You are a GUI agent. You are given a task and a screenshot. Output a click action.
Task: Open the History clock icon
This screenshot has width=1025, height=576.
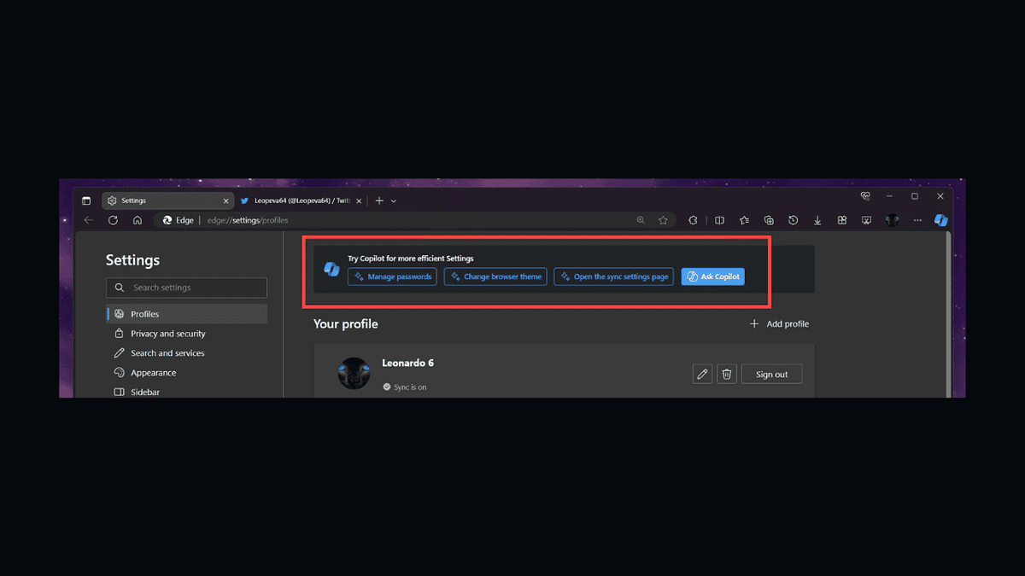(794, 220)
